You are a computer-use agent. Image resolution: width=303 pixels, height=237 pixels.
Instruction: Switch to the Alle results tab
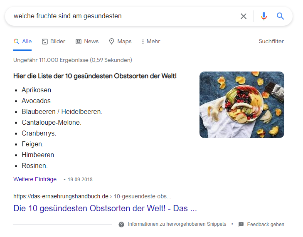pos(27,42)
